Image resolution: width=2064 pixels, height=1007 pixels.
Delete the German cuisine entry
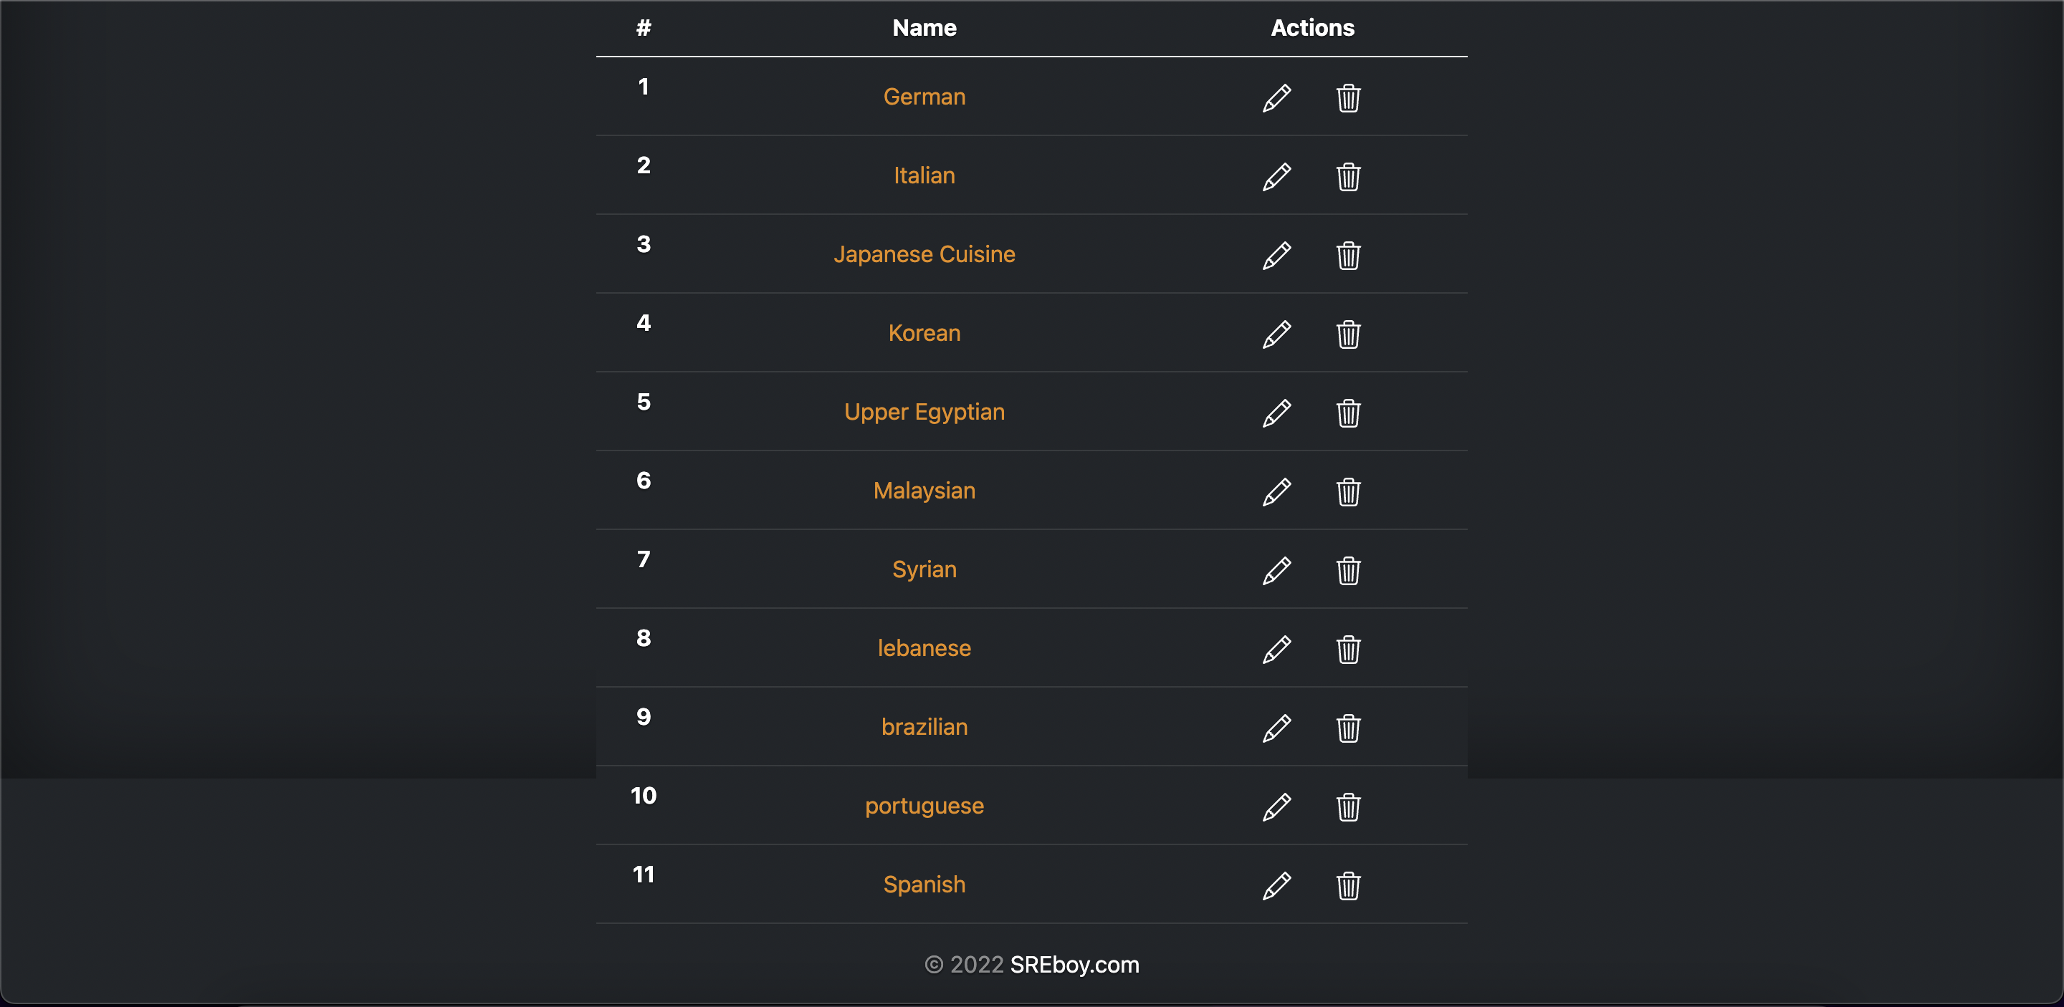tap(1349, 97)
